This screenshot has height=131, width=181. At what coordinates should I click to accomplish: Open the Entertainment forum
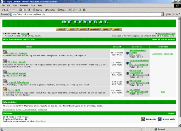point(17,73)
